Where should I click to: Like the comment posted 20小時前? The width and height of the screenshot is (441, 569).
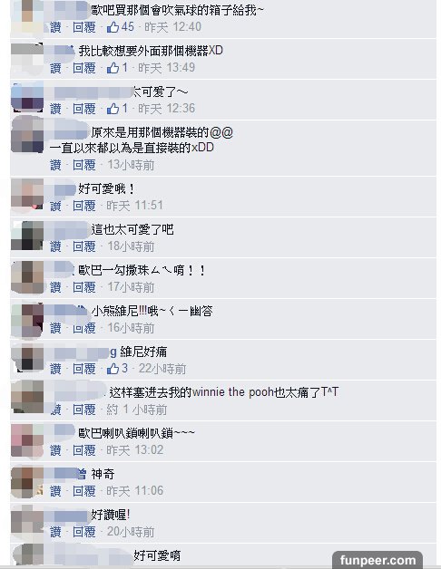(x=55, y=532)
